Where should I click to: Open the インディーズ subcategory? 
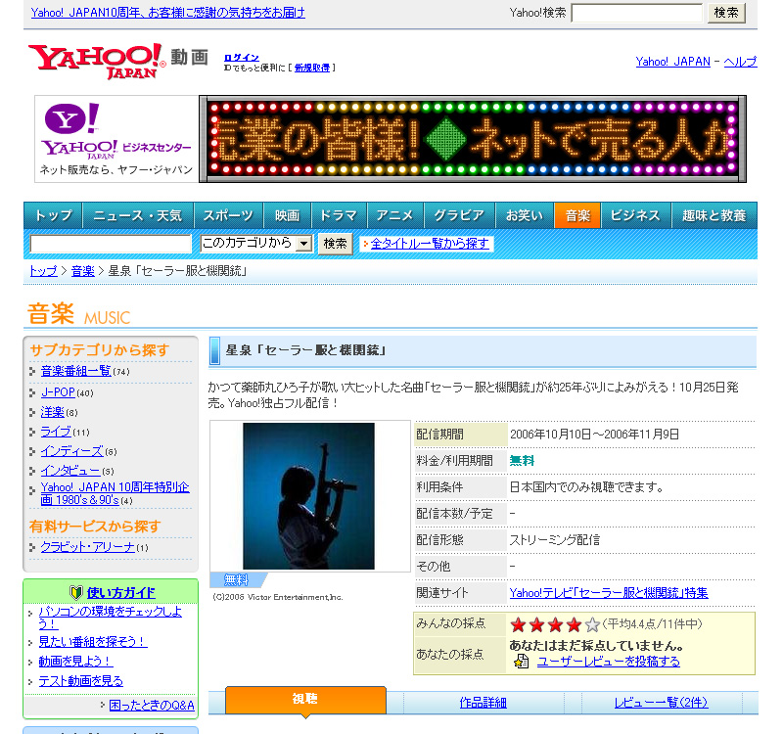pyautogui.click(x=71, y=451)
